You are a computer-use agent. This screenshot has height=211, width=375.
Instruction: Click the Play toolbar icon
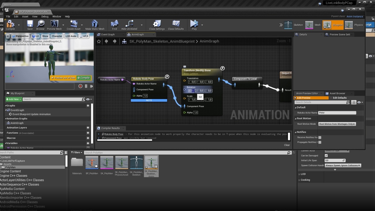194,24
